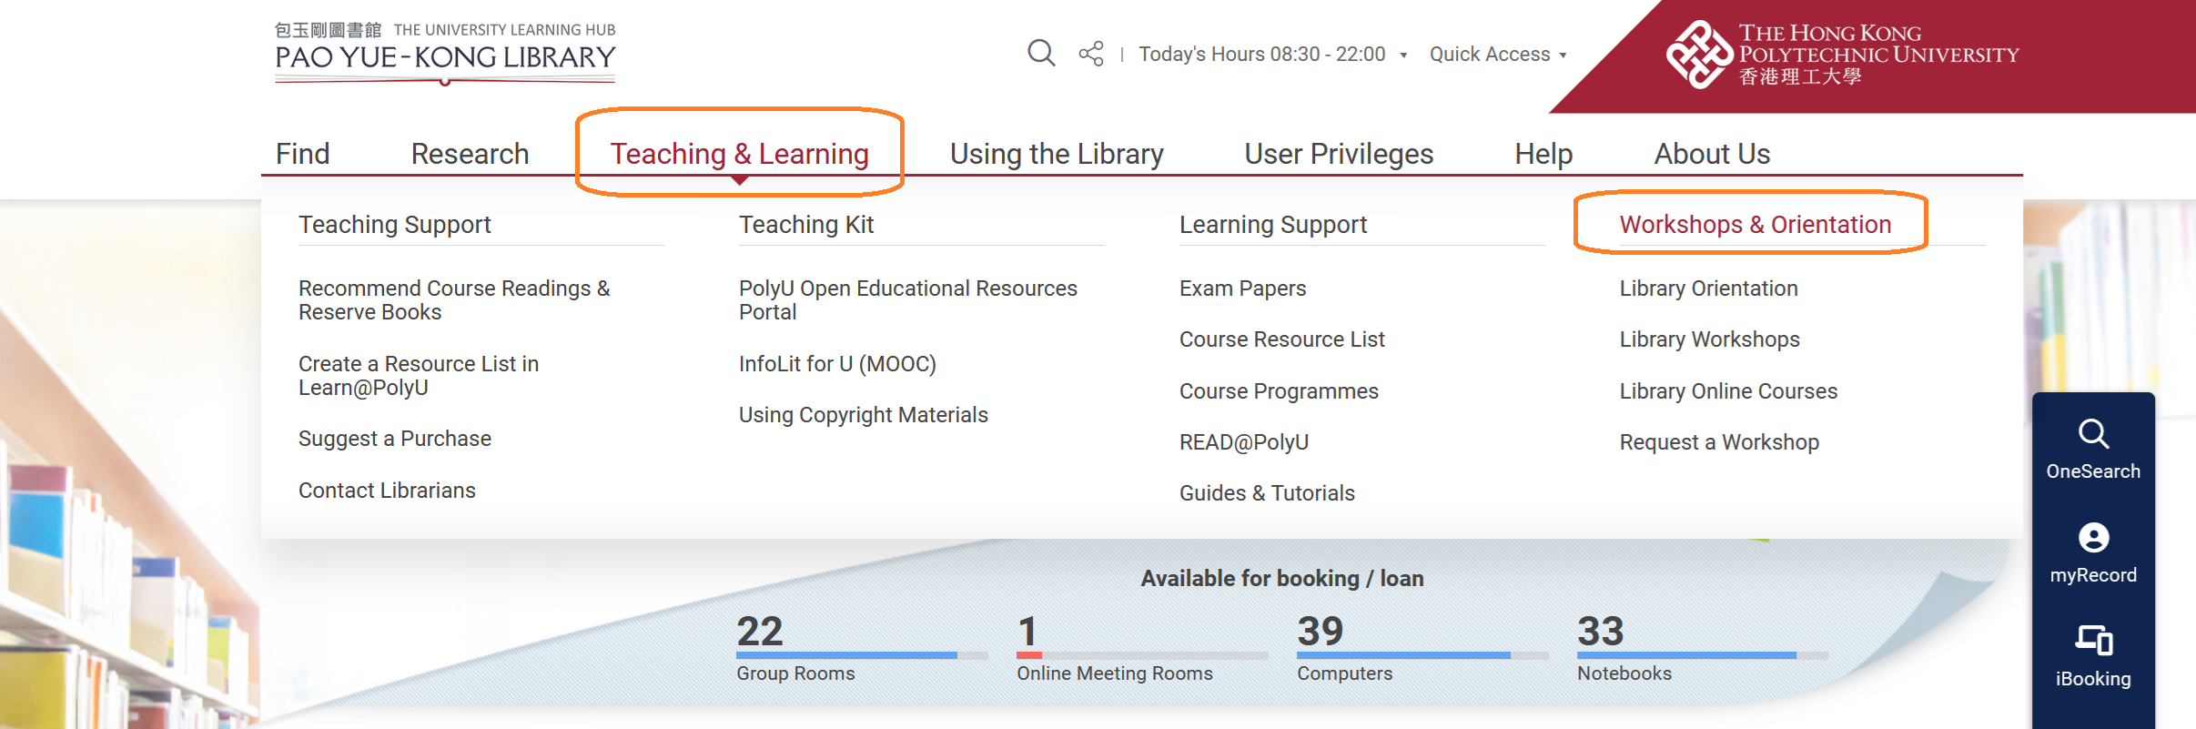Viewport: 2196px width, 729px height.
Task: Open Course Programmes link
Action: pyautogui.click(x=1279, y=391)
